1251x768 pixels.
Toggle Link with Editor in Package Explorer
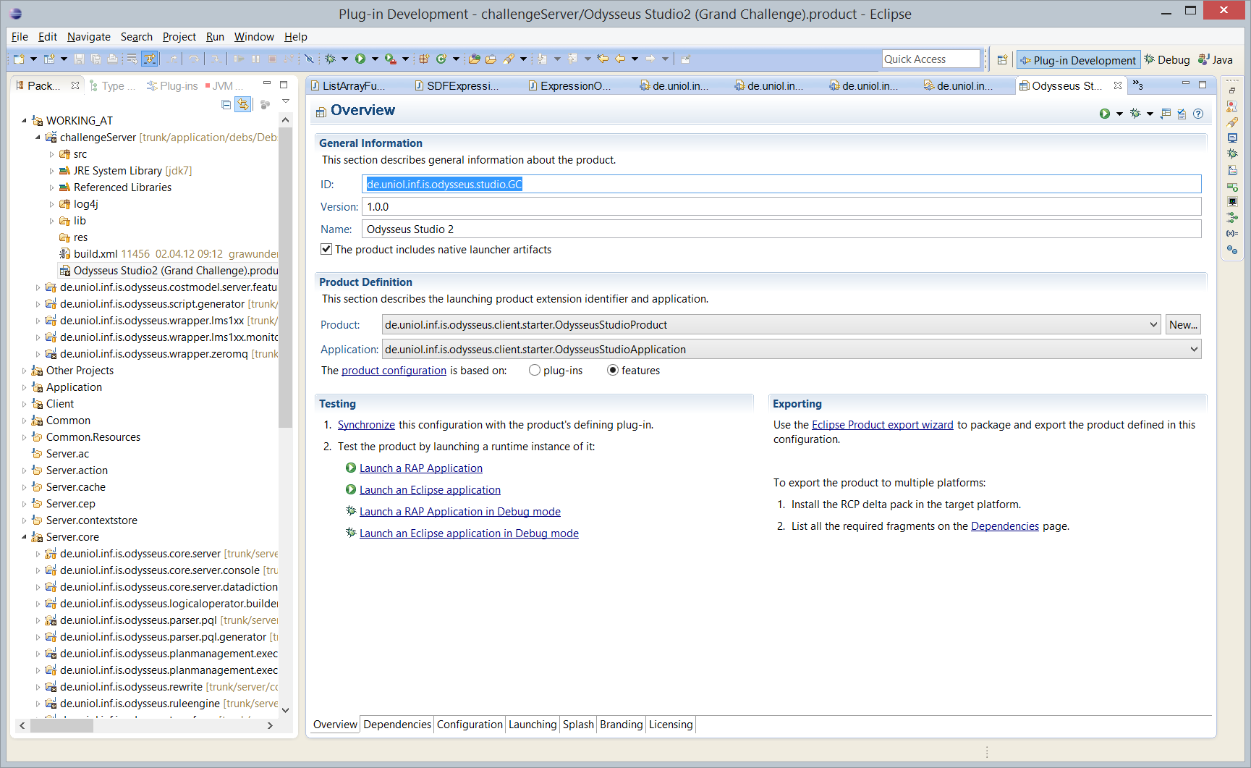(243, 105)
